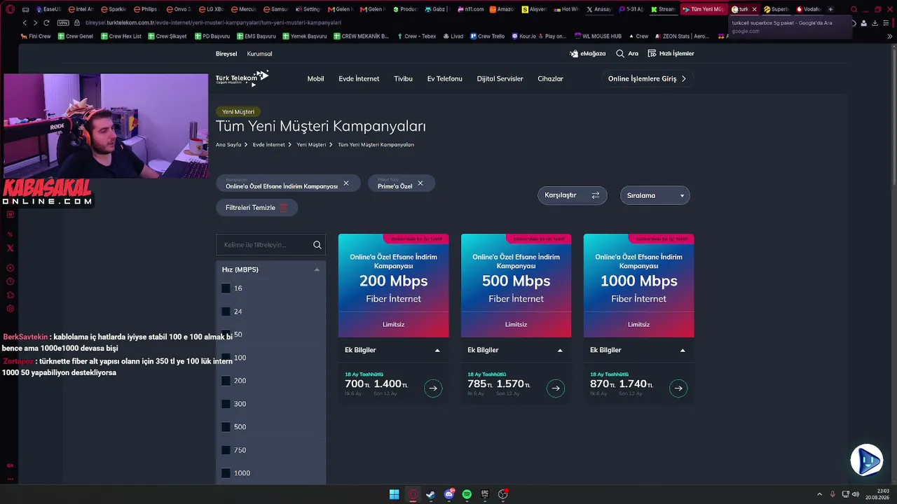Open the Mobil menu
Viewport: 897px width, 504px height.
pos(315,78)
